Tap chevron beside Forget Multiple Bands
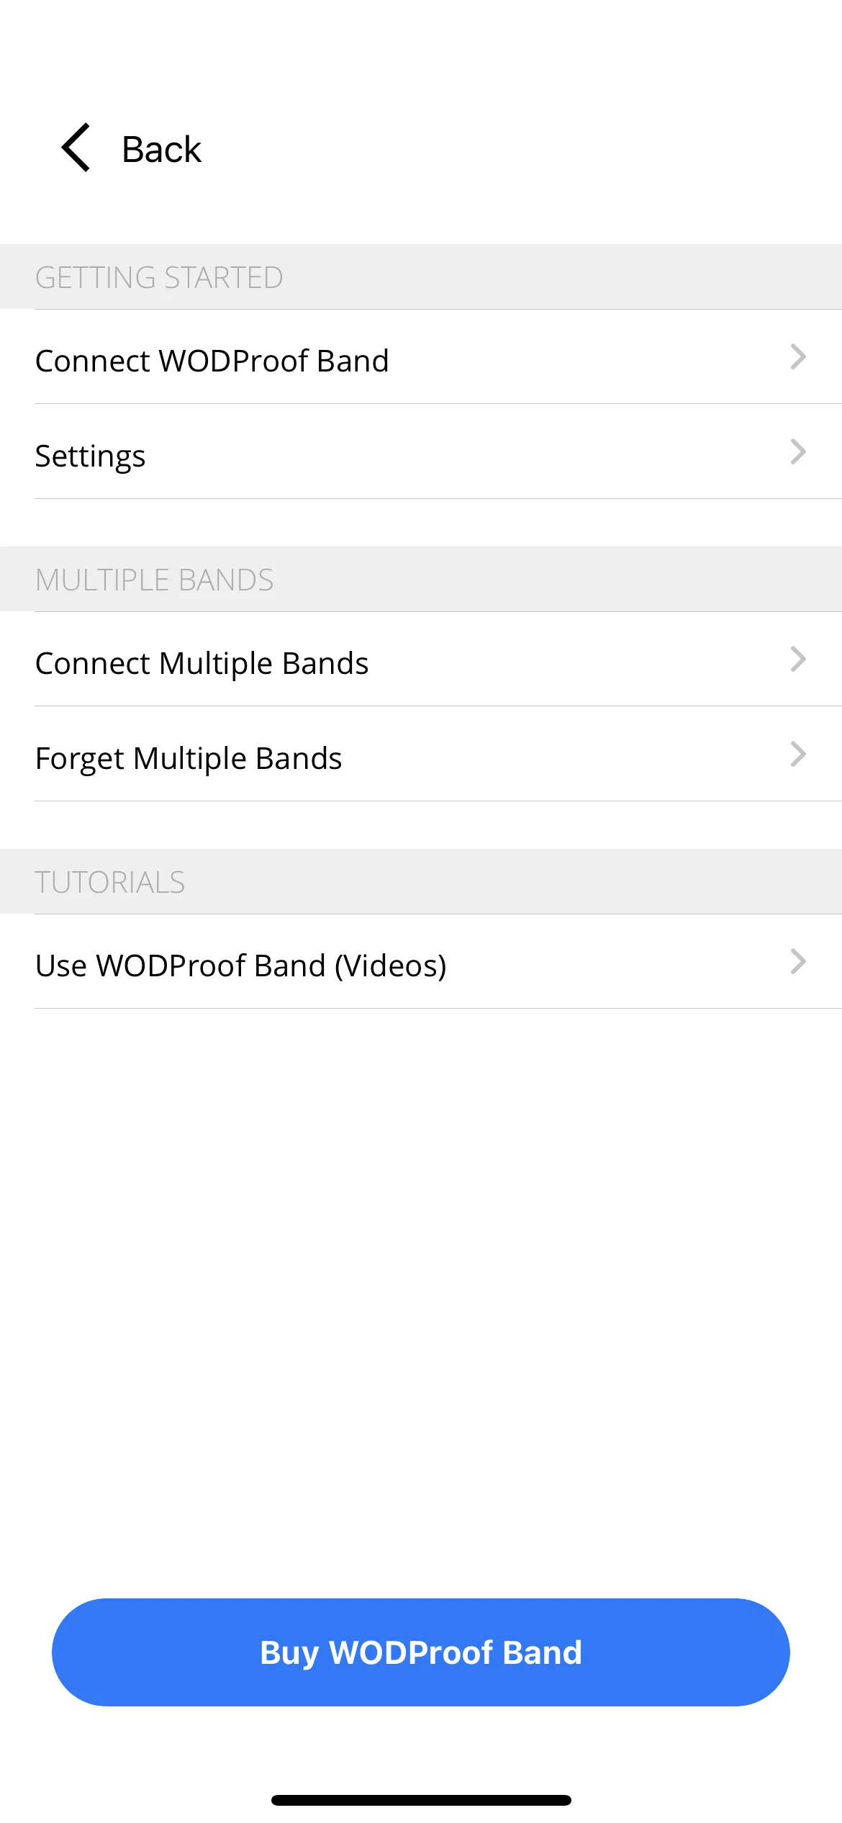 click(797, 755)
